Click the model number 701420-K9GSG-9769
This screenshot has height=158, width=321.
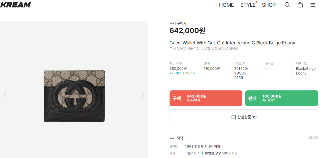tap(241, 73)
